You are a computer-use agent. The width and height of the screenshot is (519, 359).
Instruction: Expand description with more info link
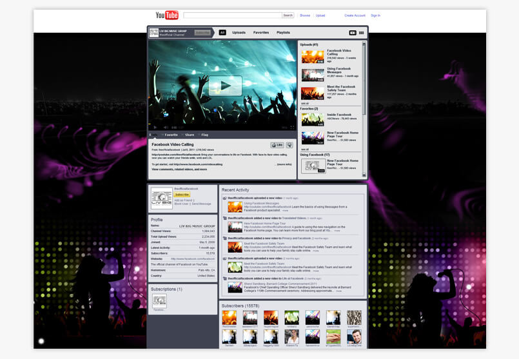click(284, 164)
